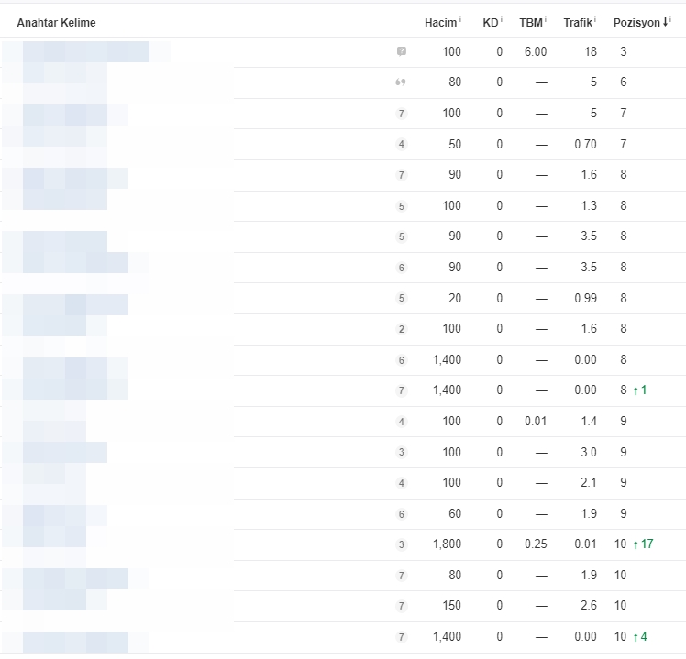Sort by the KD column header
The width and height of the screenshot is (686, 659).
pos(491,23)
